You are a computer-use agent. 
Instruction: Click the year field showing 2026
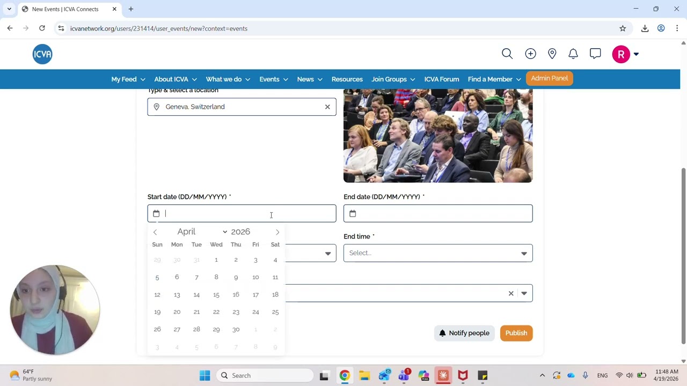(x=240, y=232)
